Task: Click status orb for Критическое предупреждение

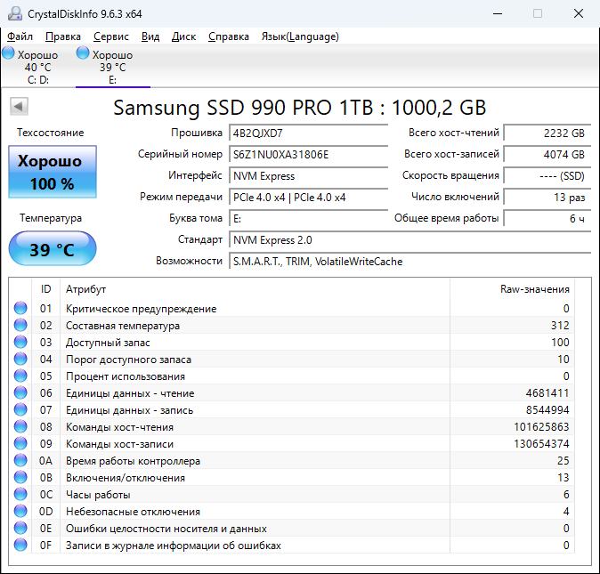Action: tap(20, 309)
